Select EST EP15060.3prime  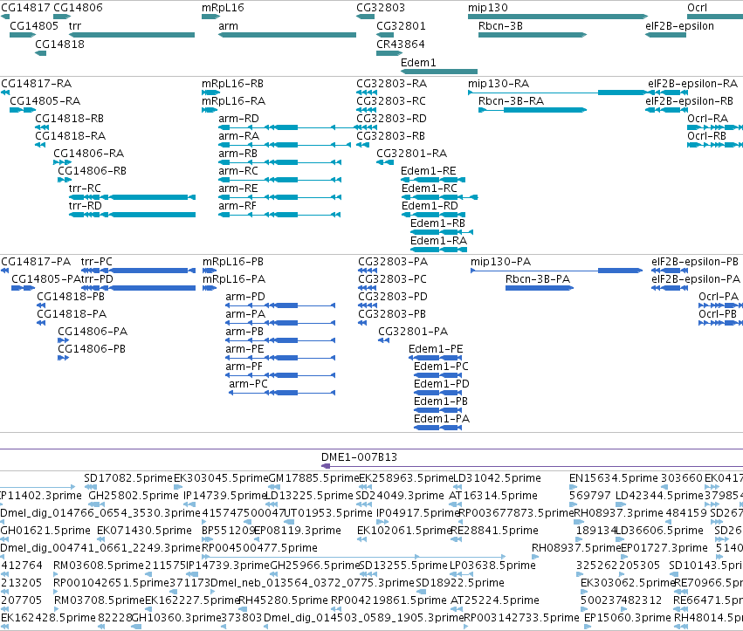pos(588,627)
